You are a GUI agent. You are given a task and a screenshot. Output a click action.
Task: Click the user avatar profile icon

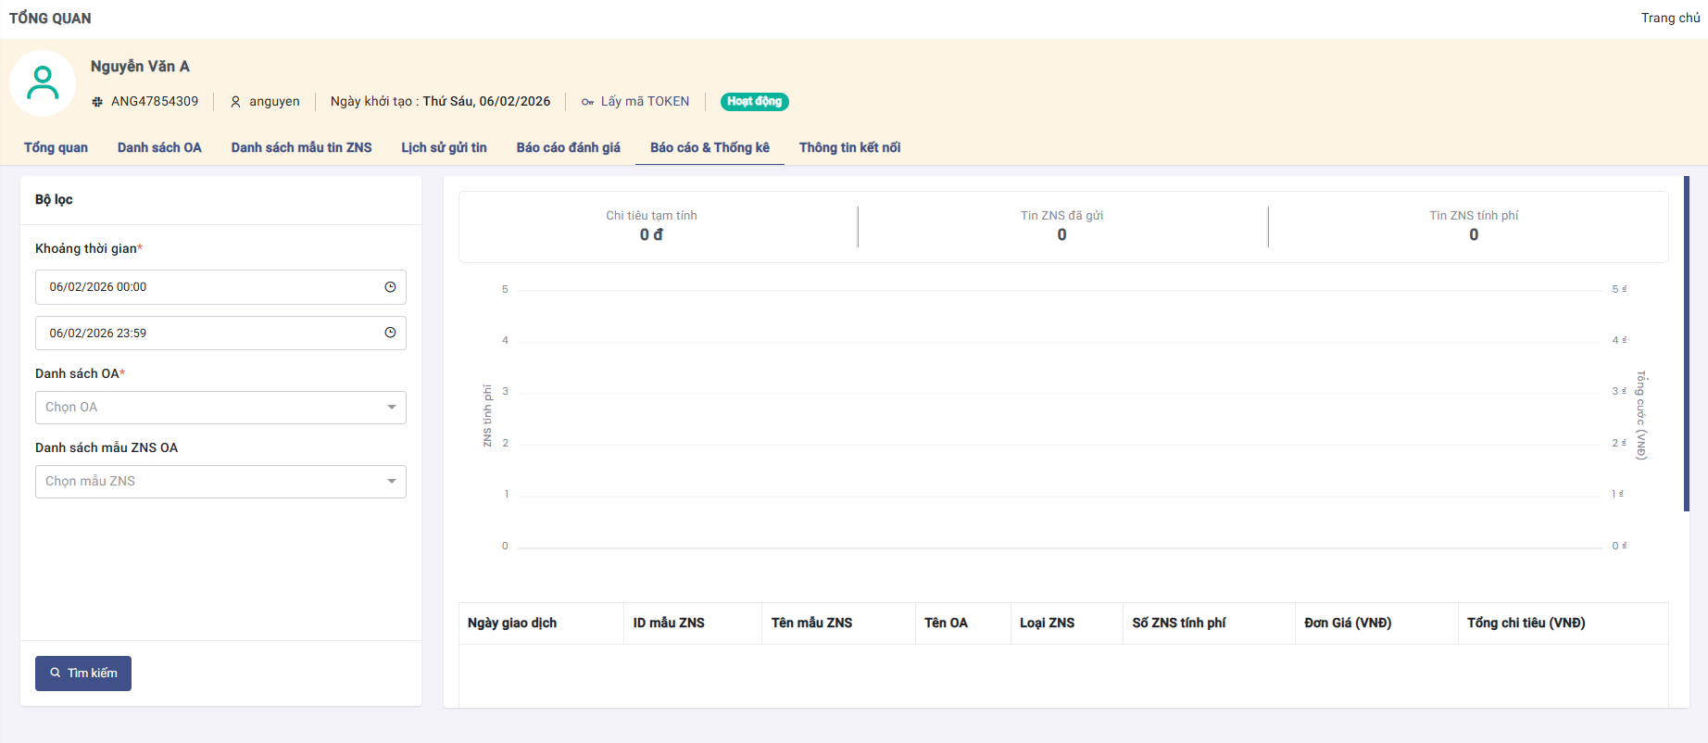(x=43, y=83)
